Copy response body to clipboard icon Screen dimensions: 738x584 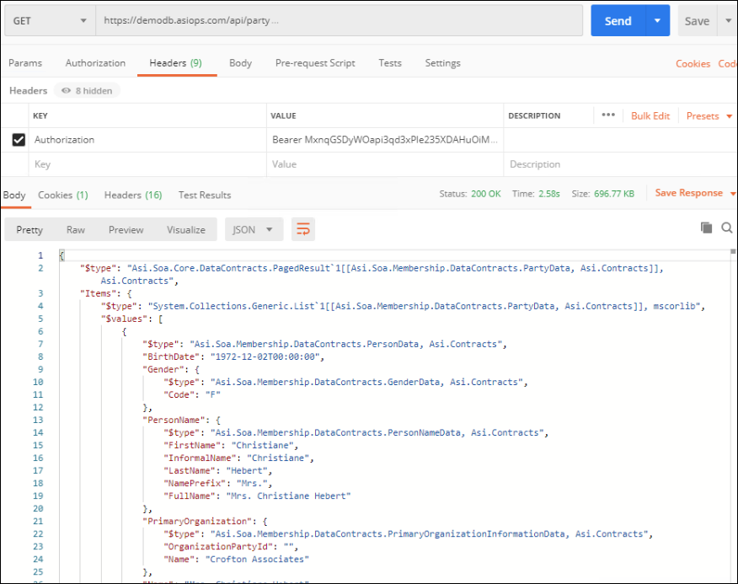point(706,228)
